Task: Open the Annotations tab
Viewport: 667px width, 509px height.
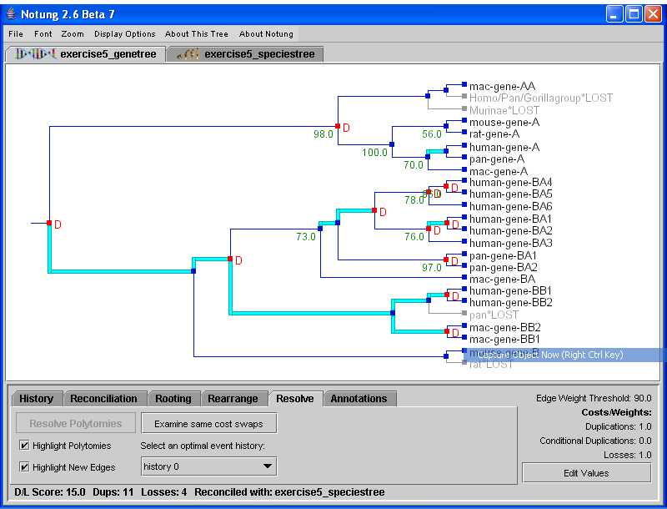Action: click(359, 399)
